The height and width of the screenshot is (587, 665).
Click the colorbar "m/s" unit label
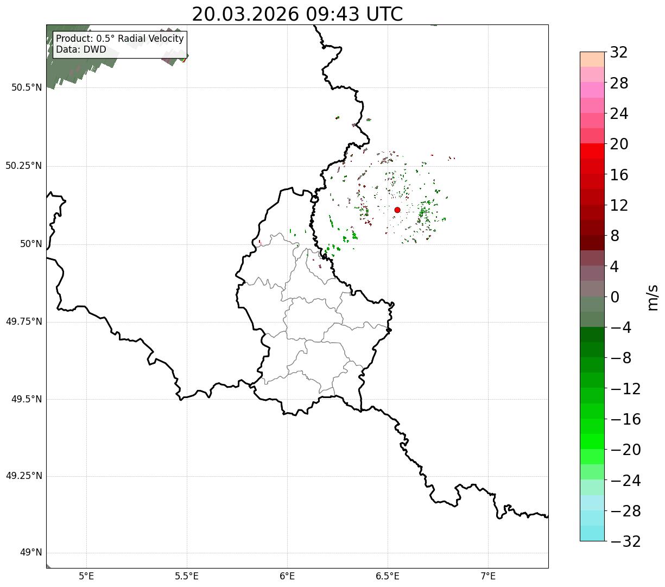click(x=653, y=297)
